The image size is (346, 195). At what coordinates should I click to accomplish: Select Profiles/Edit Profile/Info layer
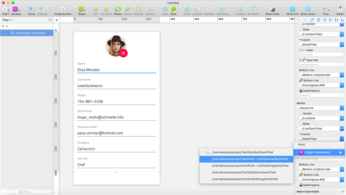[x=30, y=33]
